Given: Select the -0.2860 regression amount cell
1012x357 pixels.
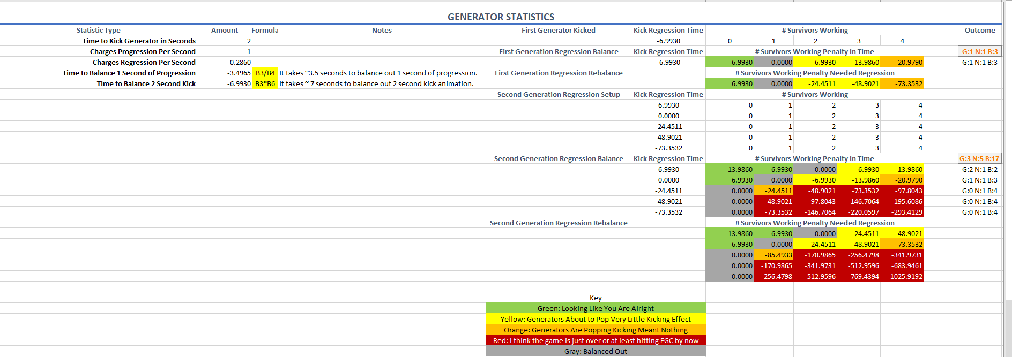Looking at the screenshot, I should (x=225, y=62).
